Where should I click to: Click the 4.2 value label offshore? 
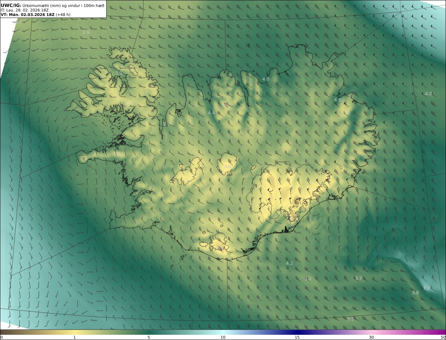290,264
